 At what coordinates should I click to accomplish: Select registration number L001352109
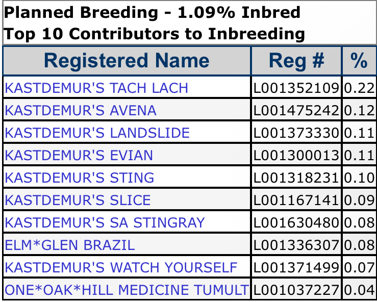point(296,88)
